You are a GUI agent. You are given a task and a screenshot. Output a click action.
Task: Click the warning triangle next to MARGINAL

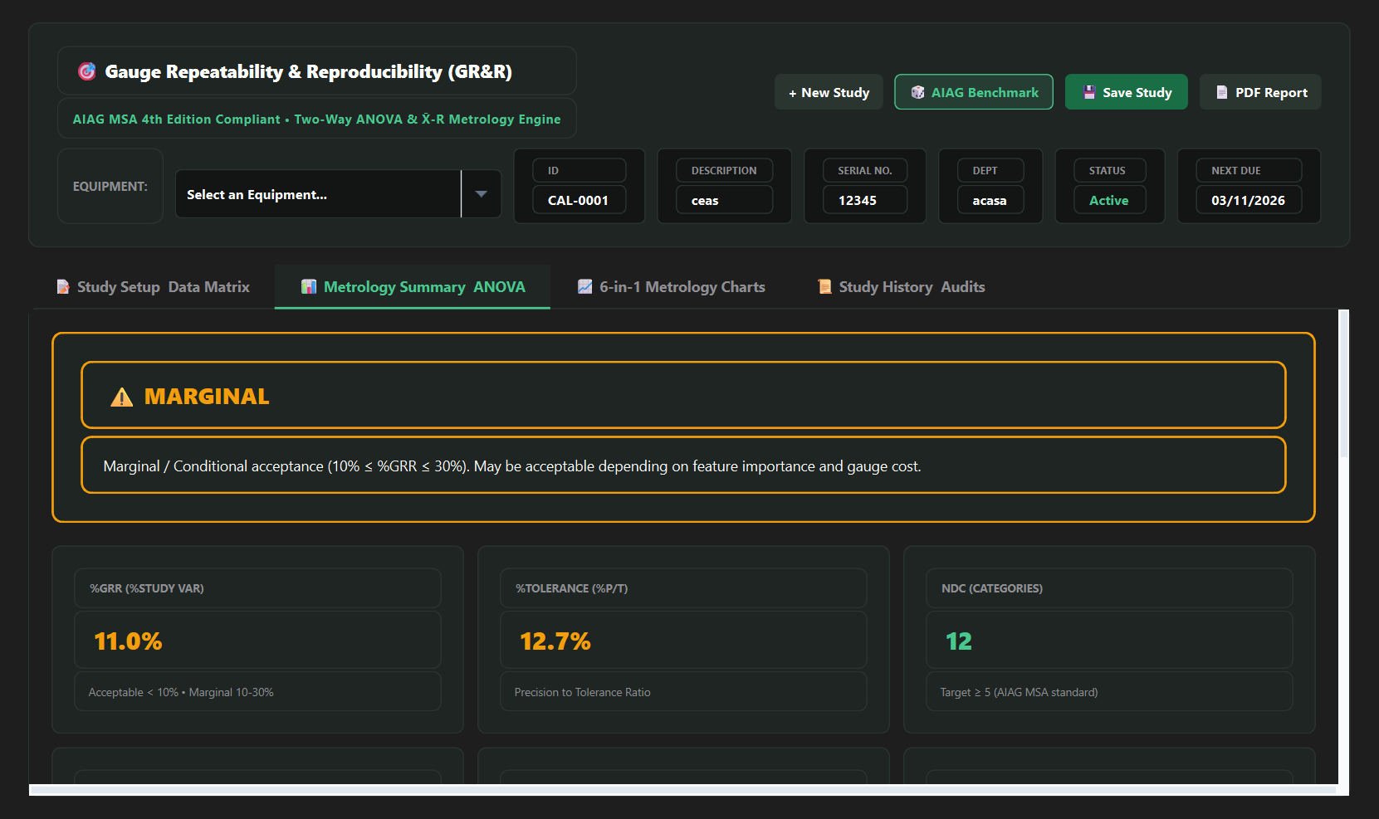122,397
